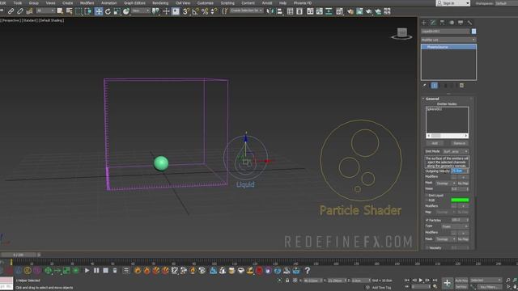Open the Outgoing Velocity Mask dropdown
The image size is (518, 291).
(x=446, y=183)
